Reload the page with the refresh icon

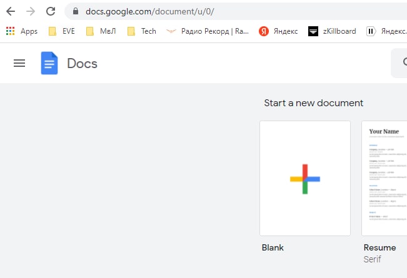[x=51, y=11]
